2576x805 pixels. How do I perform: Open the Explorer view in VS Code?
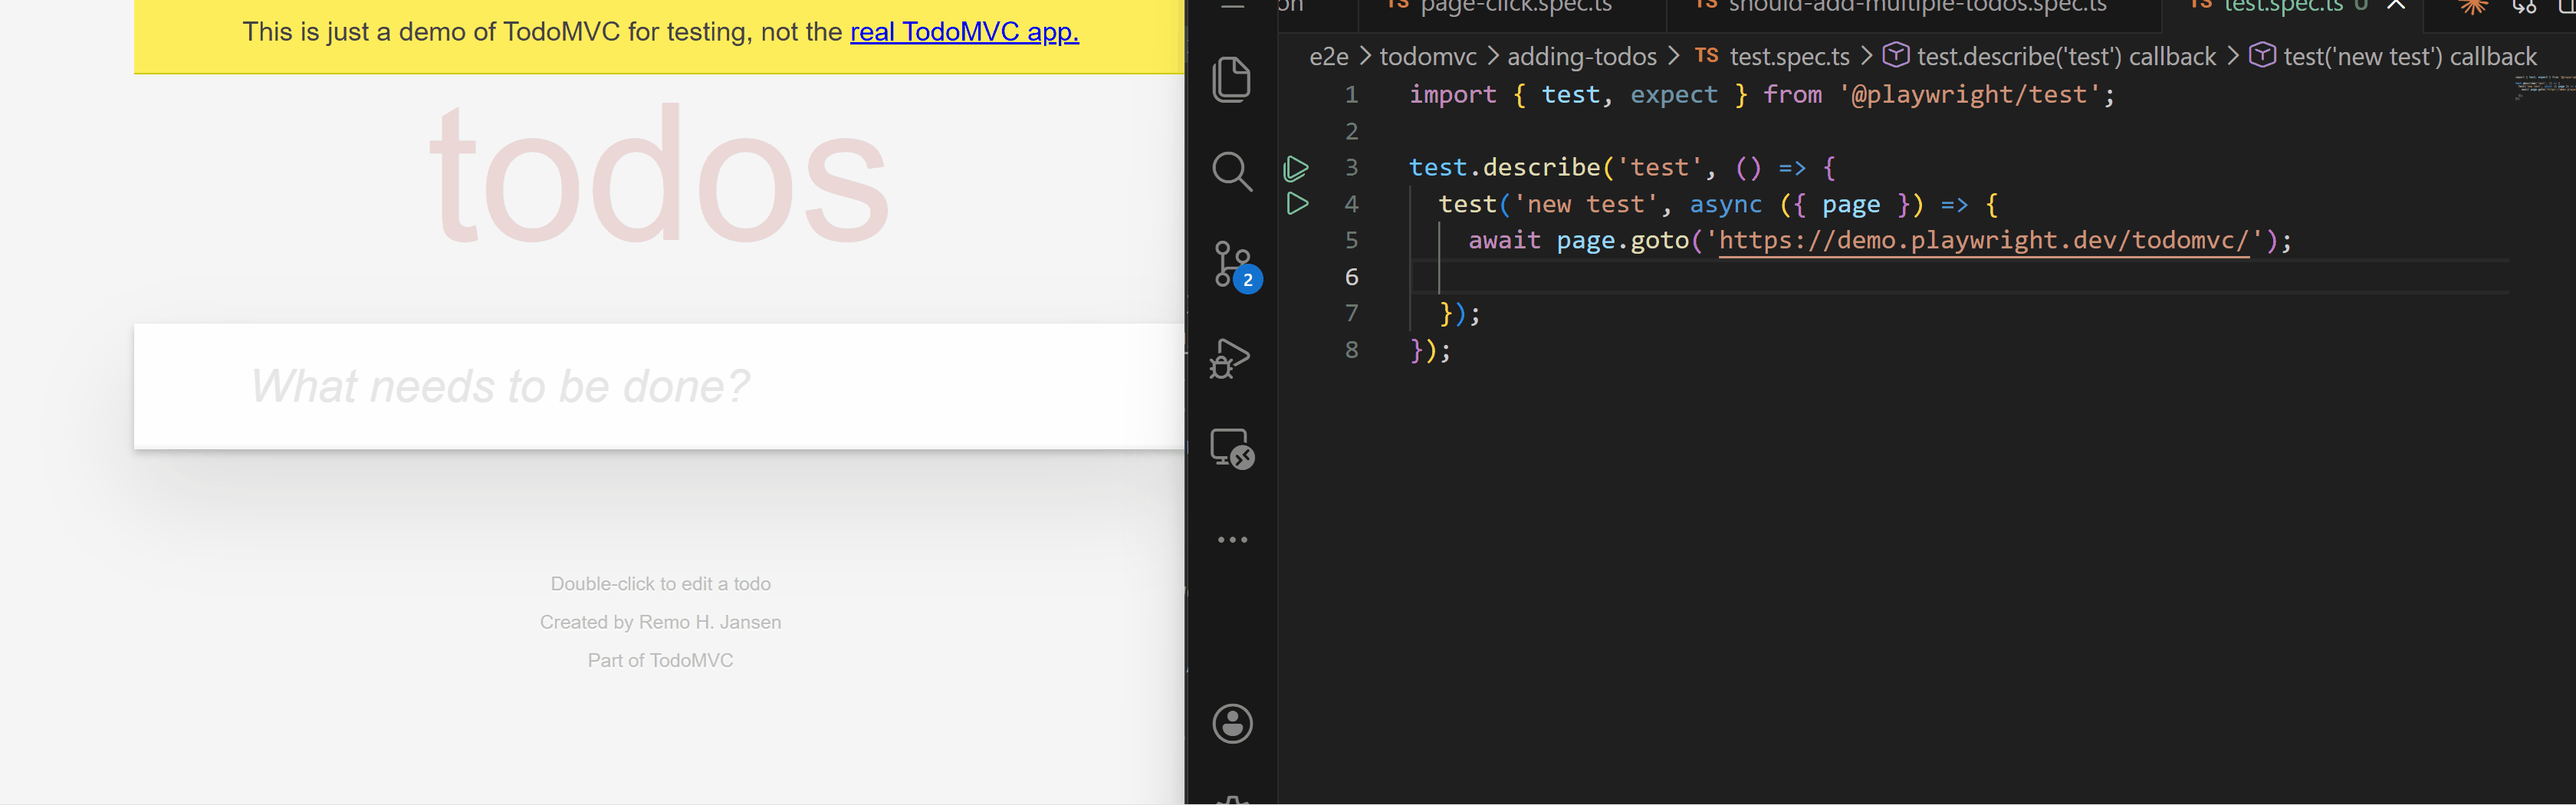[1231, 79]
